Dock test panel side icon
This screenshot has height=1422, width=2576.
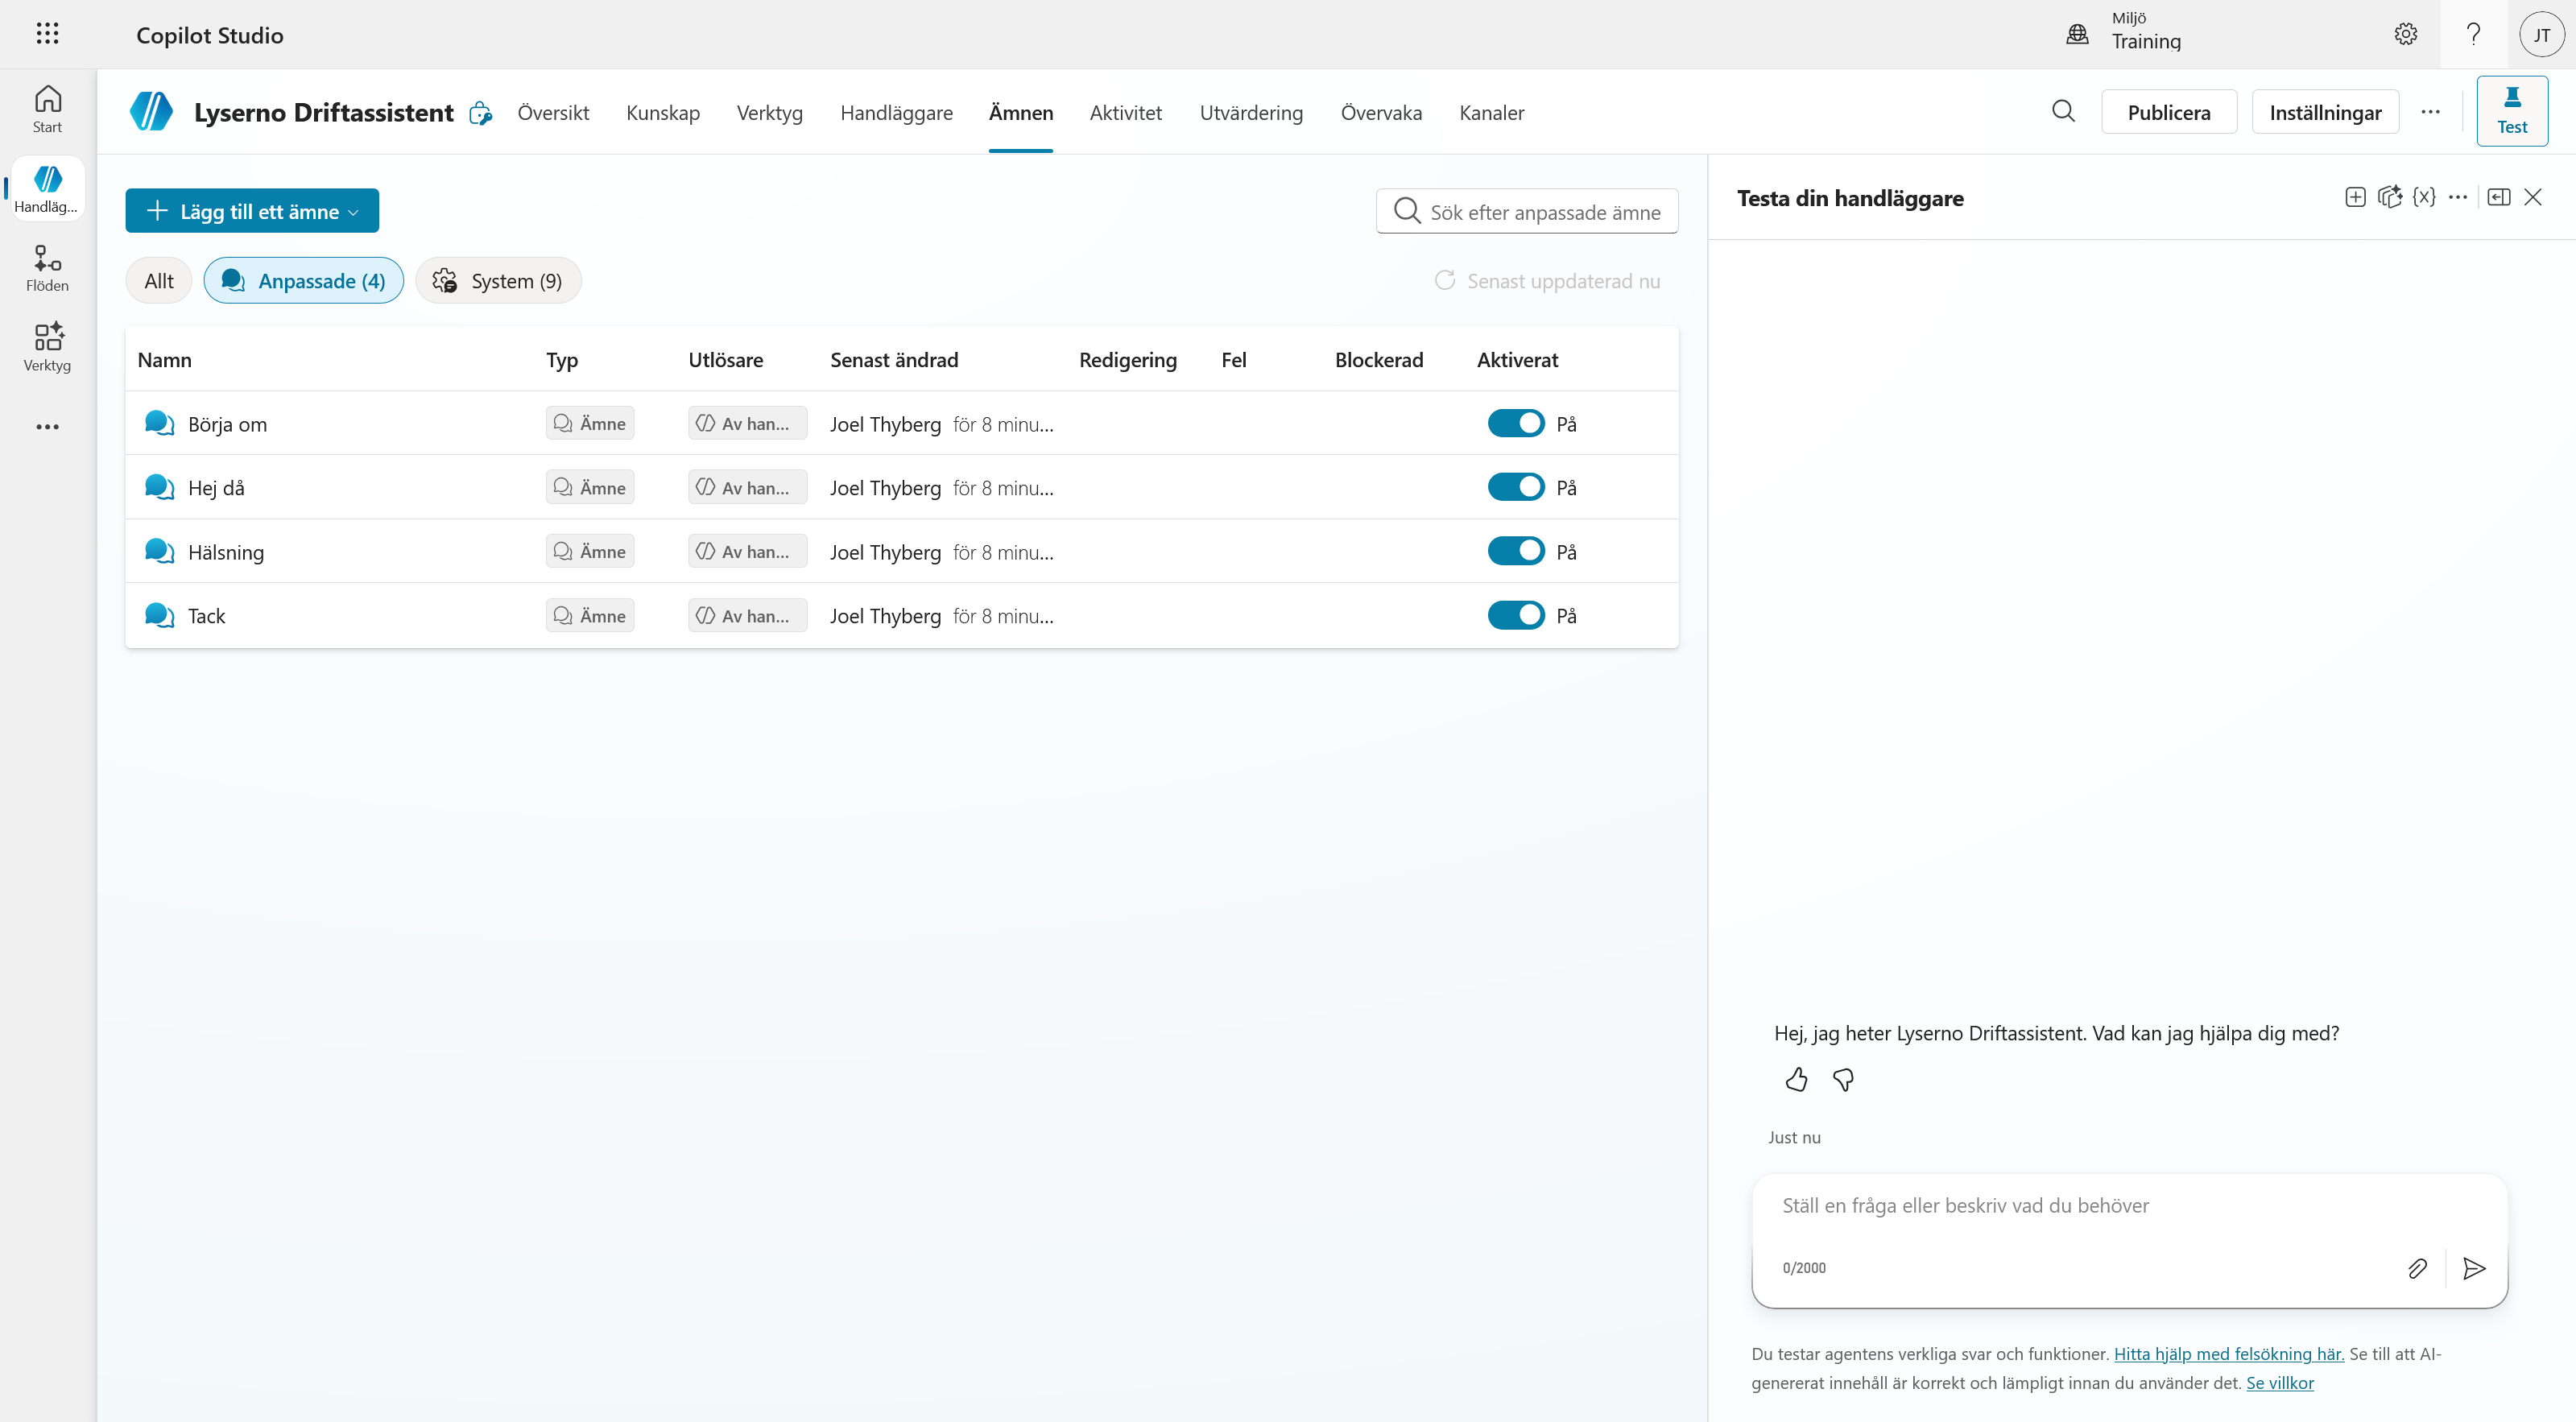(2498, 197)
